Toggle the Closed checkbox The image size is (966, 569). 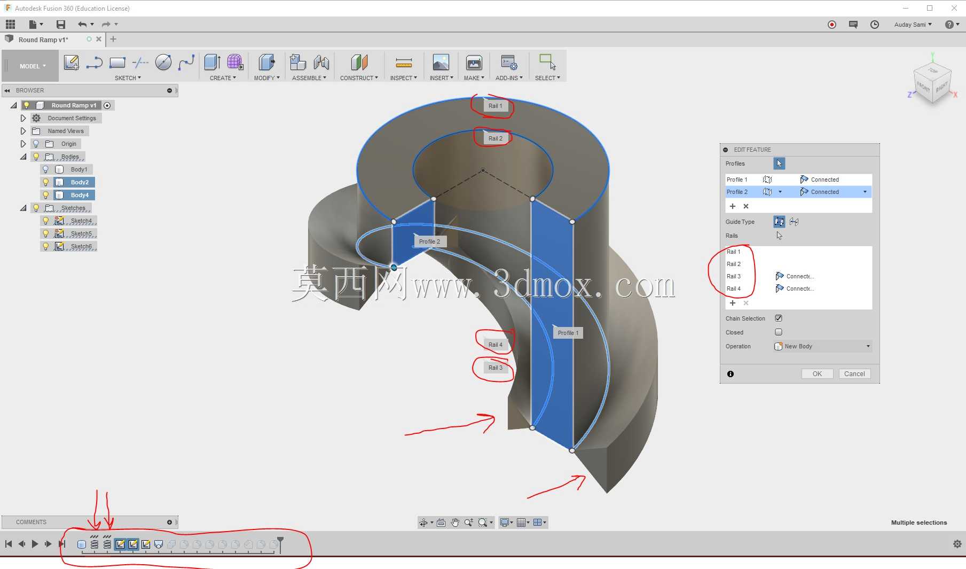(x=779, y=332)
